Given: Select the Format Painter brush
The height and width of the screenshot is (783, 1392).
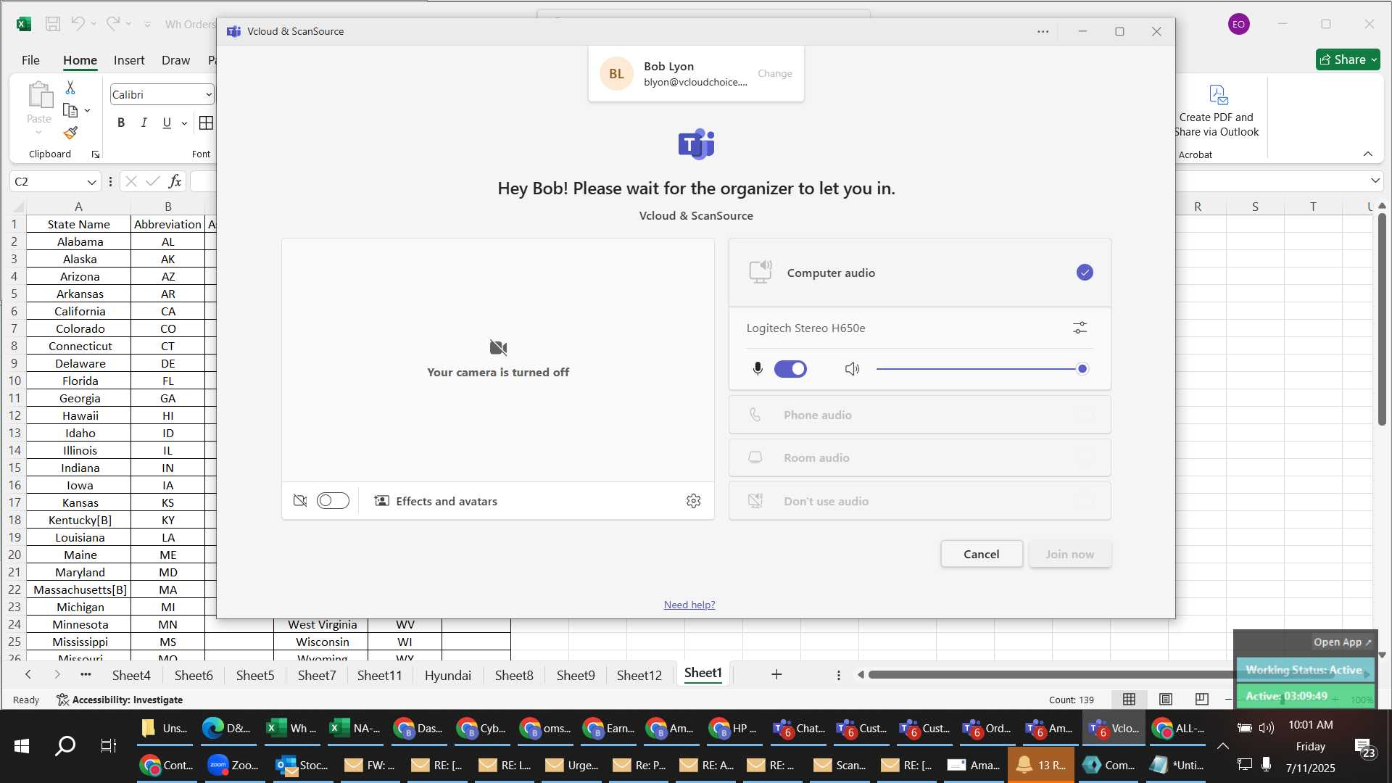Looking at the screenshot, I should tap(70, 133).
